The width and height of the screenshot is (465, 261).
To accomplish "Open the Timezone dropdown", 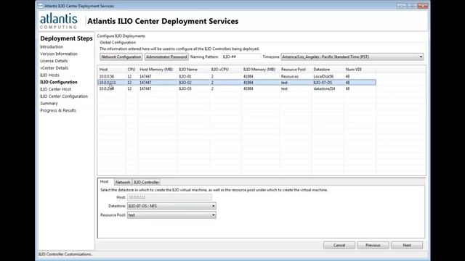I will coord(352,57).
